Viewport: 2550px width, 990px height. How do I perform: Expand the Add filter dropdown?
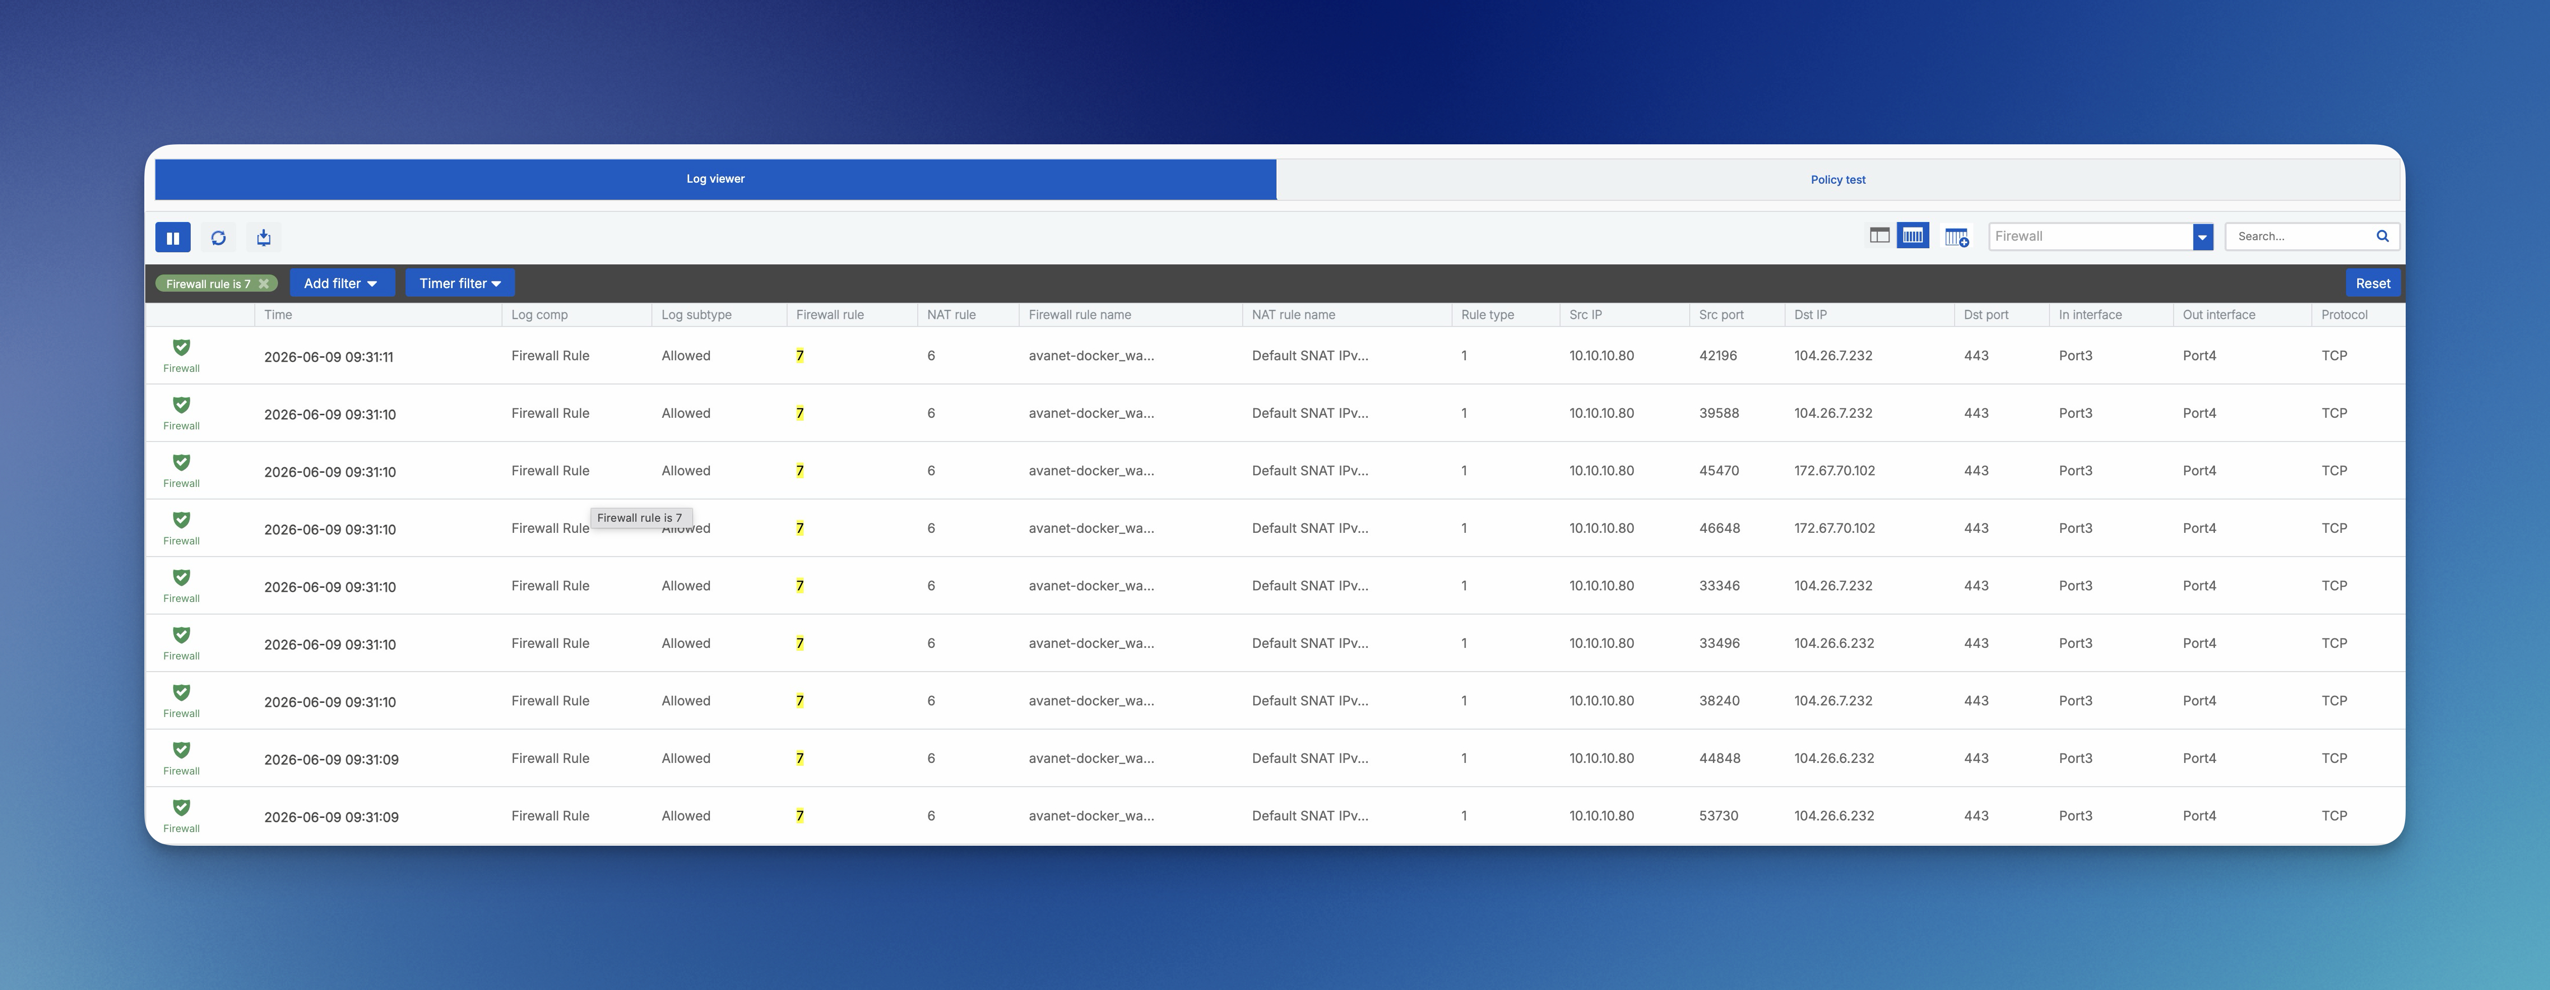pos(342,283)
